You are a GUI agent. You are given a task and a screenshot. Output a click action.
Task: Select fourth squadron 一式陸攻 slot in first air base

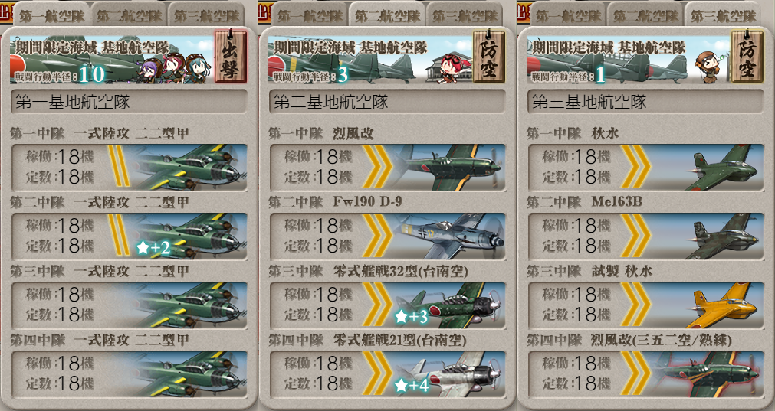click(129, 373)
